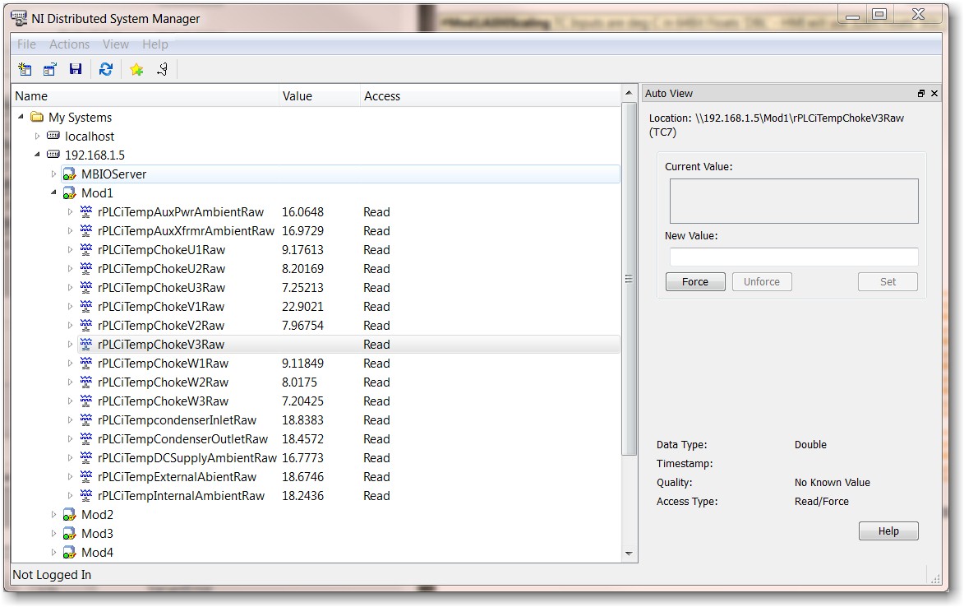The image size is (964, 607).
Task: Expand the localhost tree node
Action: [x=38, y=136]
